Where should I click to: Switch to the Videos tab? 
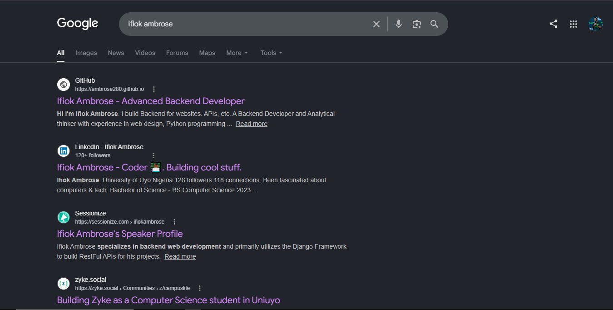[x=145, y=53]
